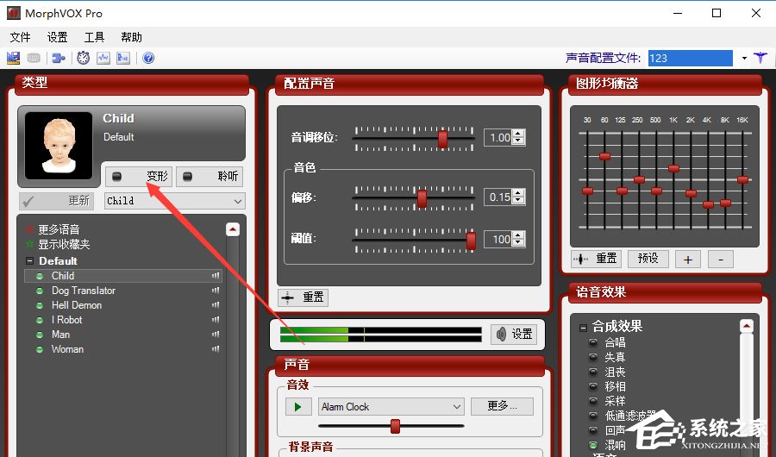Increase the 音调移位 pitch shift value

pyautogui.click(x=518, y=134)
